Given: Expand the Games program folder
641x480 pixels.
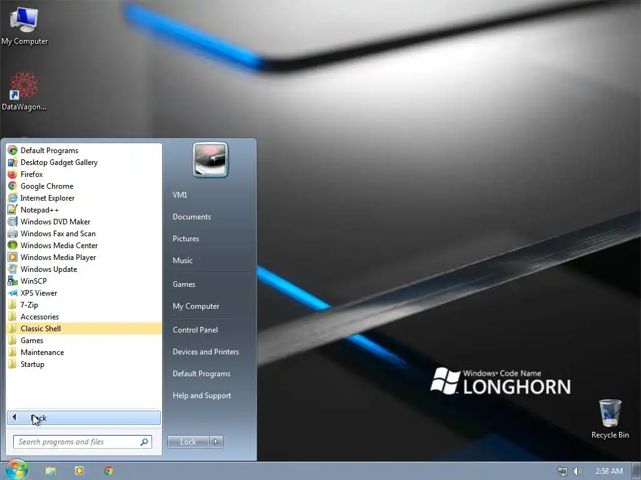Looking at the screenshot, I should point(84,341).
